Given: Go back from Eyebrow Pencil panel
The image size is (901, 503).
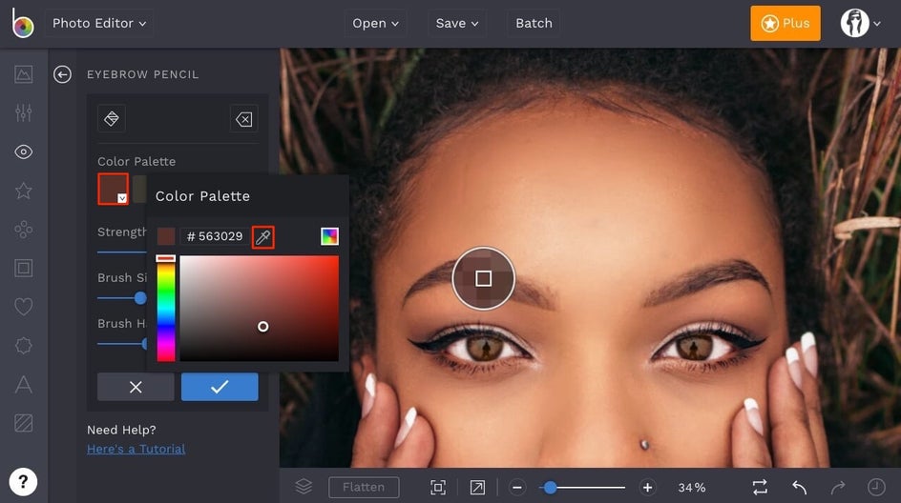Looking at the screenshot, I should 62,74.
